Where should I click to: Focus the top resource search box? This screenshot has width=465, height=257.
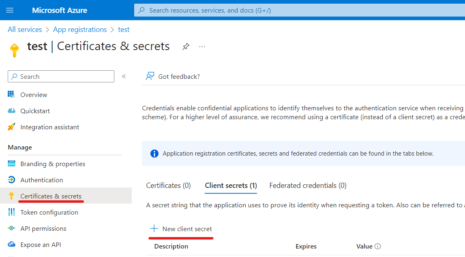click(300, 11)
